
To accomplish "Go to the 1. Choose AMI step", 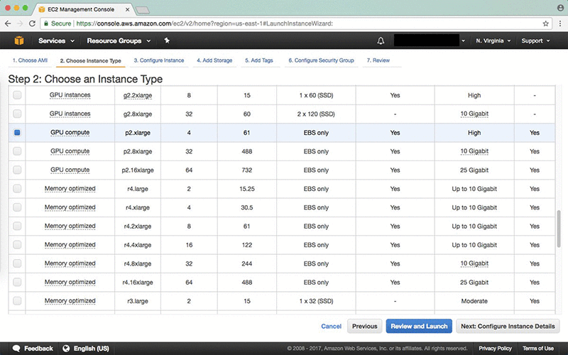I will point(30,60).
